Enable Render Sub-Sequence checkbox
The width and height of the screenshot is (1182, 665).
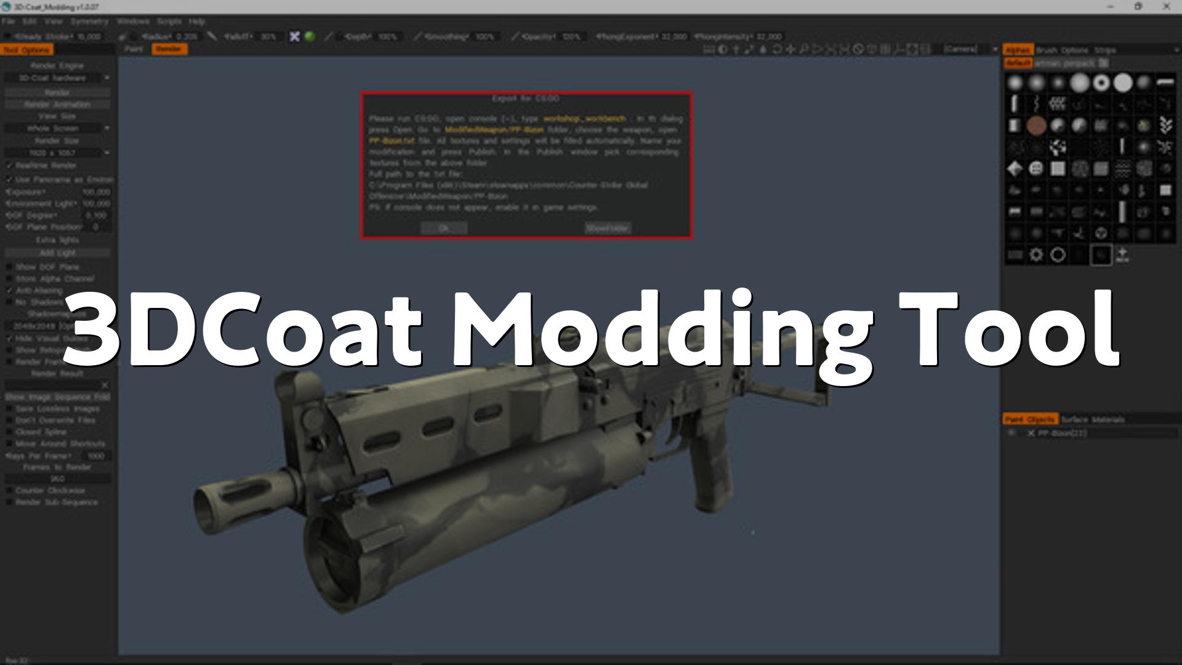9,502
